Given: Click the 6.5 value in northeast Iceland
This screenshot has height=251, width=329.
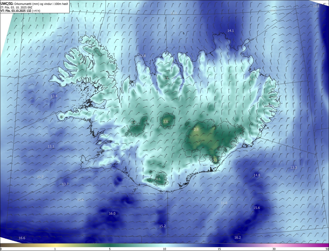Looking at the screenshot, I should pyautogui.click(x=252, y=80).
